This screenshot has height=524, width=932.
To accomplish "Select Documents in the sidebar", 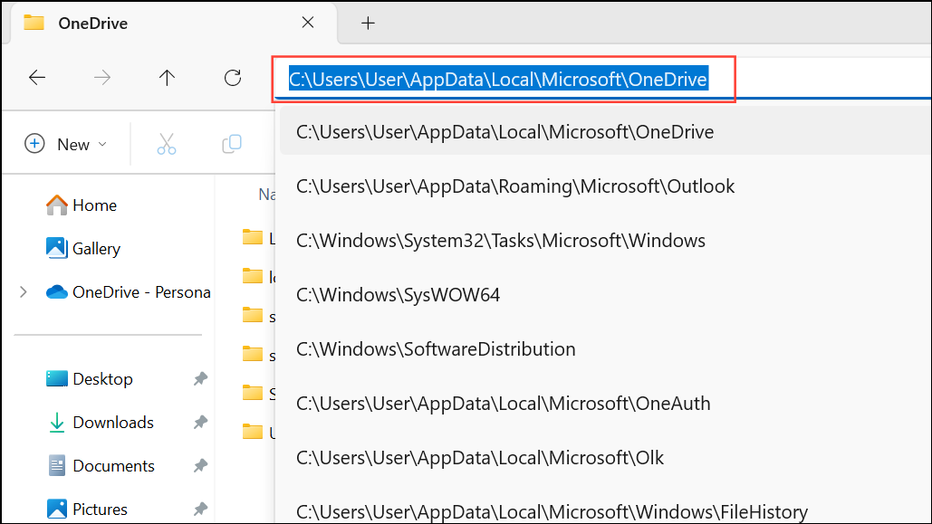I will point(112,465).
